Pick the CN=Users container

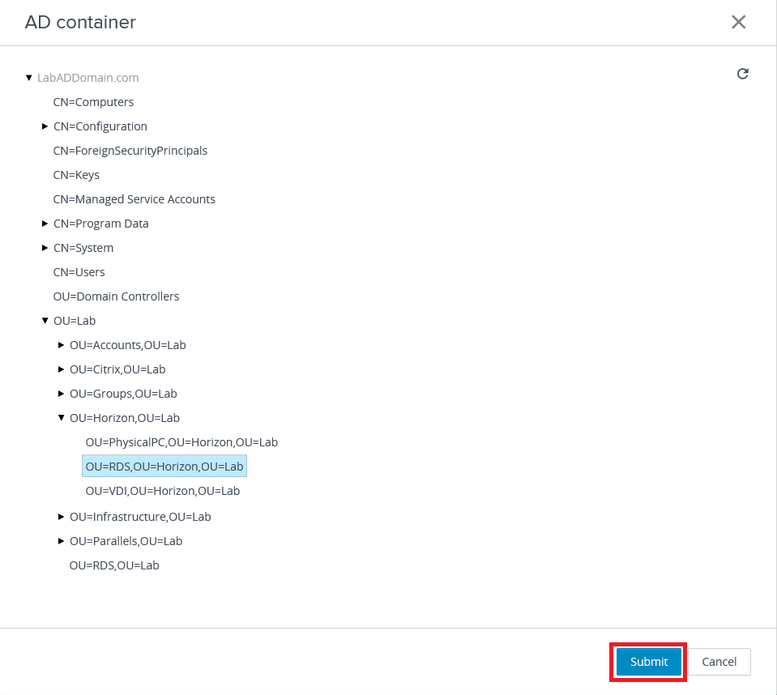point(79,272)
